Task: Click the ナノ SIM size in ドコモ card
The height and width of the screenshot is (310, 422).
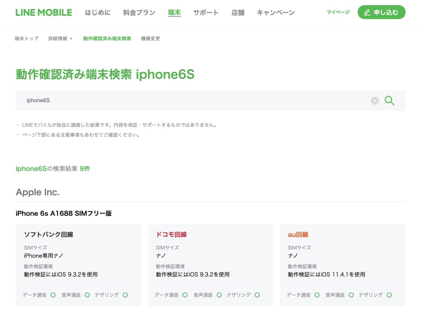Action: coord(161,256)
